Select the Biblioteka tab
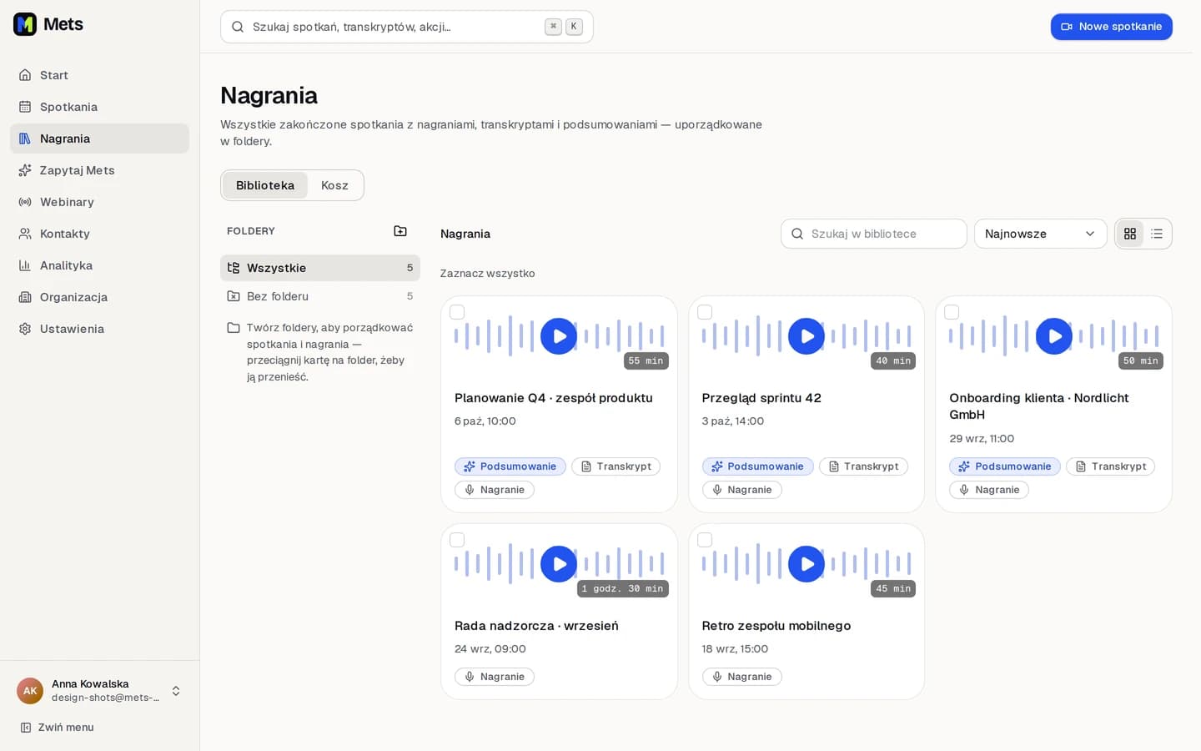This screenshot has height=751, width=1201. [x=265, y=185]
